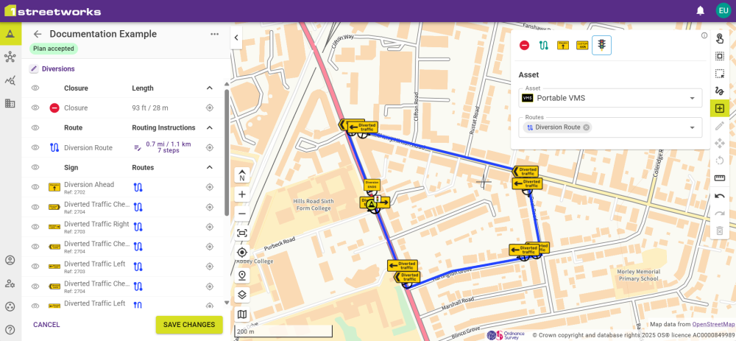Open the Diversions section heading
The width and height of the screenshot is (736, 341).
(57, 68)
